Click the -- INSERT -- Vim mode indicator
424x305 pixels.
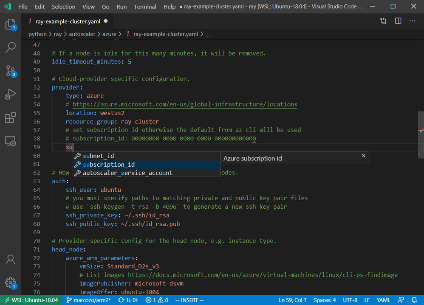189,300
